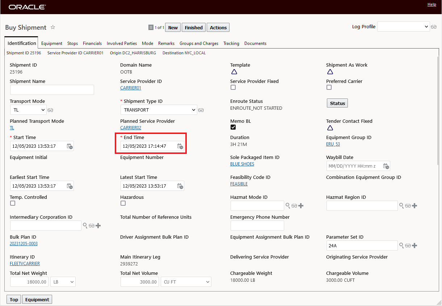This screenshot has width=442, height=306.
Task: Uncheck the Memo BL checkbox
Action: click(233, 127)
